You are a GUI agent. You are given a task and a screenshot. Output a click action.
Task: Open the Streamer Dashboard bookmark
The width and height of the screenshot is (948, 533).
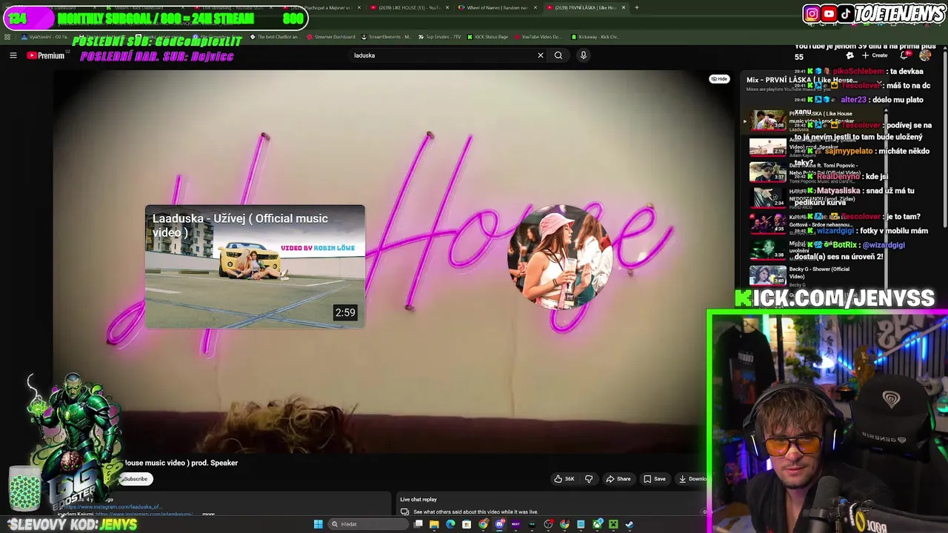pyautogui.click(x=331, y=36)
